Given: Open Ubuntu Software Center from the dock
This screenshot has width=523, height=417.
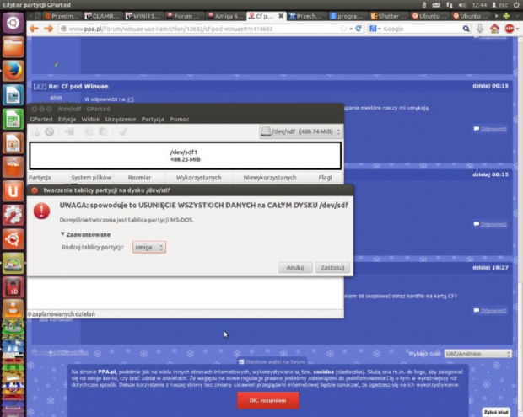Looking at the screenshot, I should [13, 167].
